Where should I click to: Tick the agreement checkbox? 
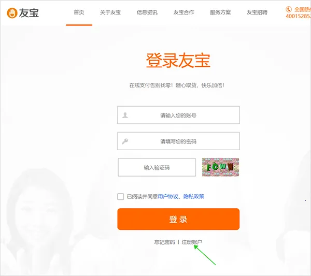tap(121, 197)
